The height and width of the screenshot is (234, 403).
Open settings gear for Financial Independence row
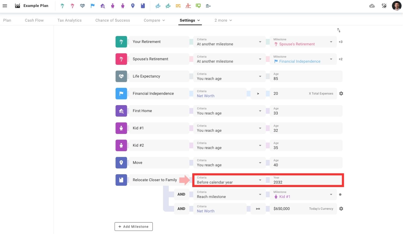341,94
